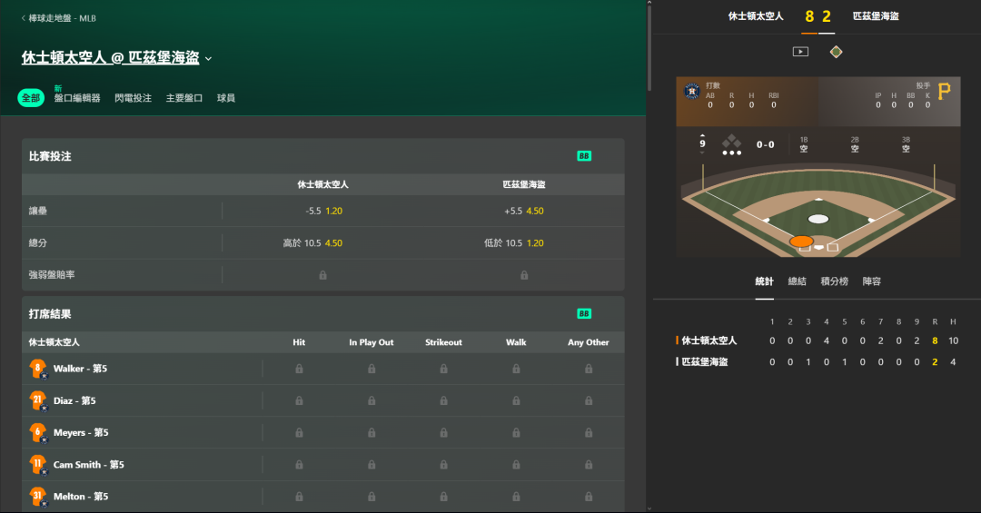This screenshot has width=981, height=513.
Task: Open the 陣容 tab
Action: point(871,281)
